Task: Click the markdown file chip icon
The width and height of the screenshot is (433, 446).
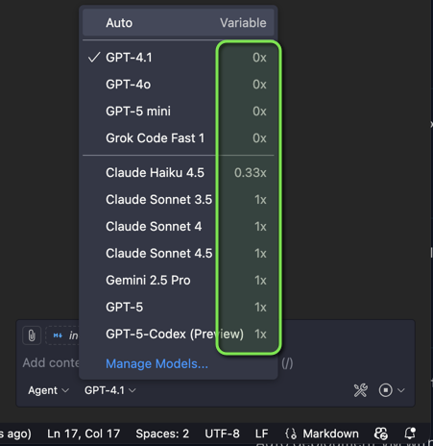Action: pyautogui.click(x=58, y=335)
